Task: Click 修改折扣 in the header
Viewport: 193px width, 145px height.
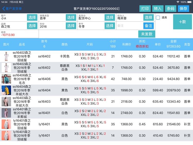Action: pos(142,46)
